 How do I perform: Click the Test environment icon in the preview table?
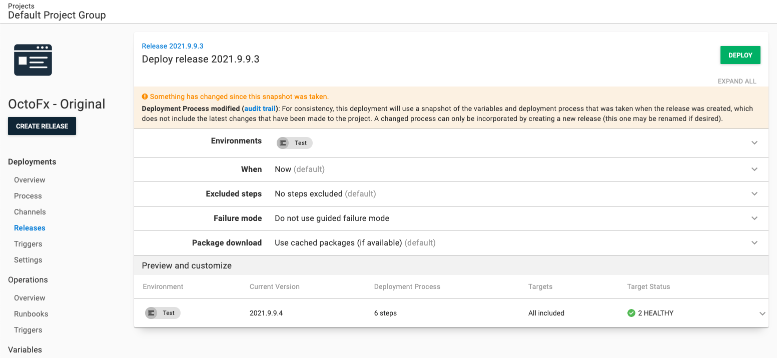point(152,313)
